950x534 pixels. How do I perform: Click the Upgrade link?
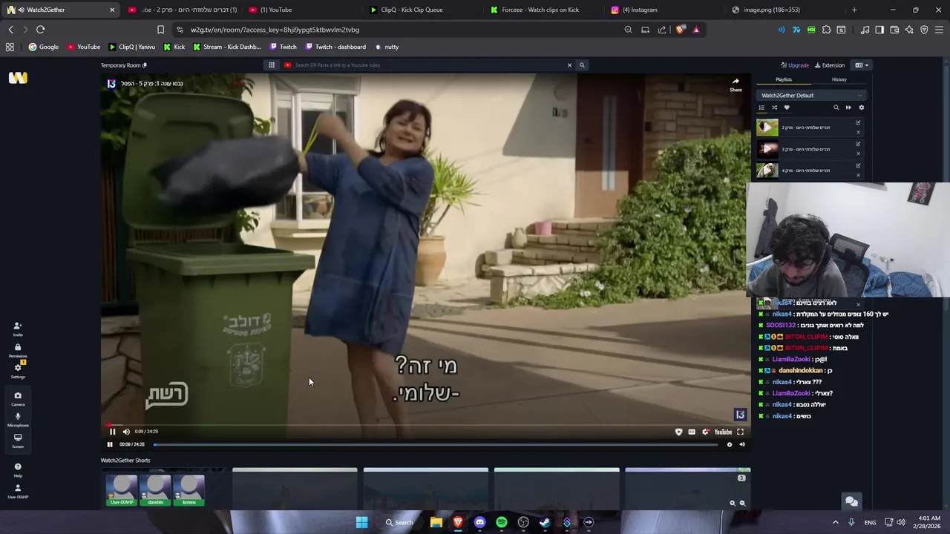click(795, 65)
